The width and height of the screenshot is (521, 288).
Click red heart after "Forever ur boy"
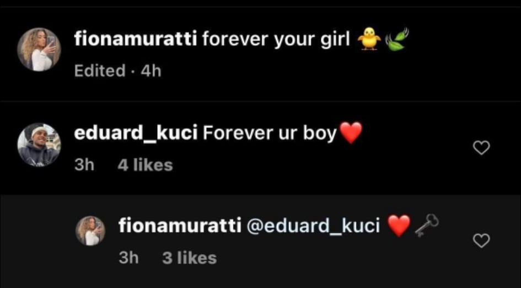click(350, 133)
